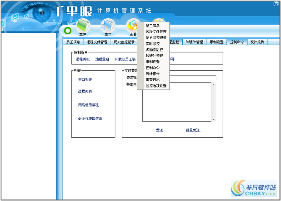Image resolution: width=281 pixels, height=201 pixels.
Task: Select 统计报告 in the dropdown menu
Action: tap(153, 74)
